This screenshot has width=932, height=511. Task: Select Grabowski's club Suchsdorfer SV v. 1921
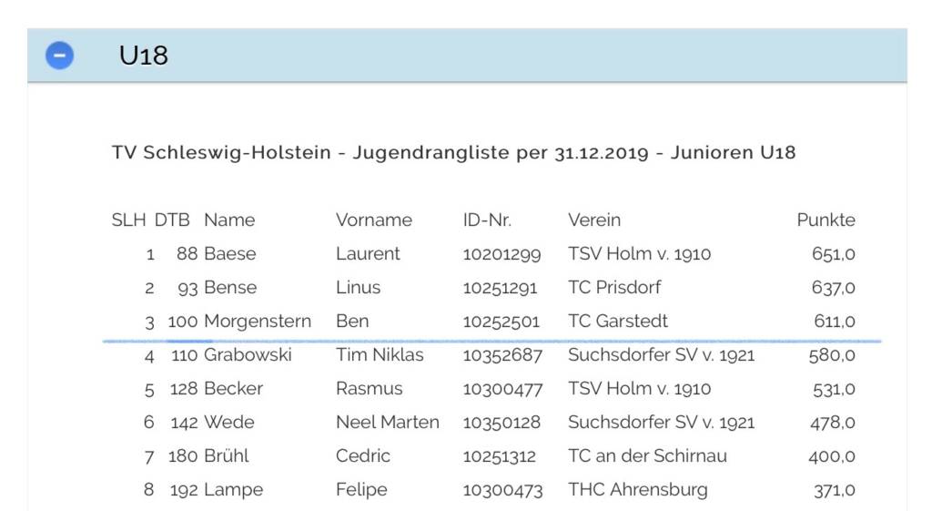point(661,355)
